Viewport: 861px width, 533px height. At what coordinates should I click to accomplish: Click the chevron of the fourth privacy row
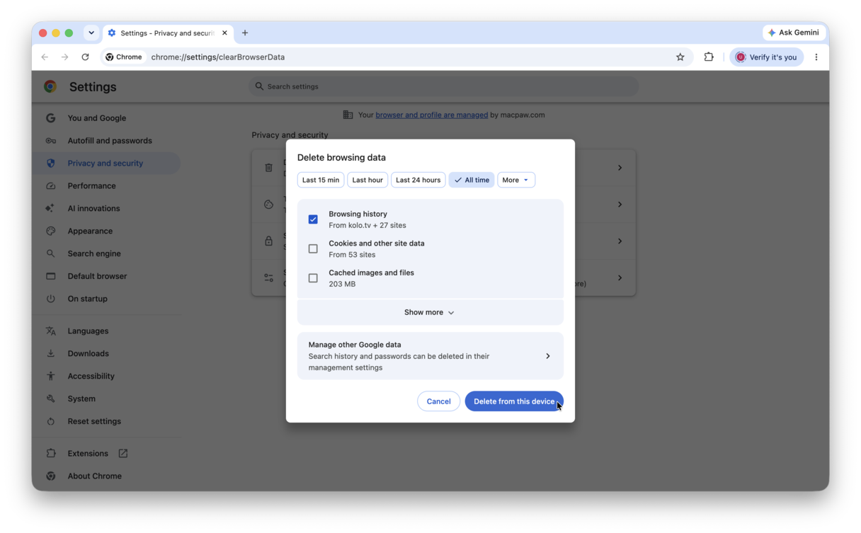click(620, 278)
